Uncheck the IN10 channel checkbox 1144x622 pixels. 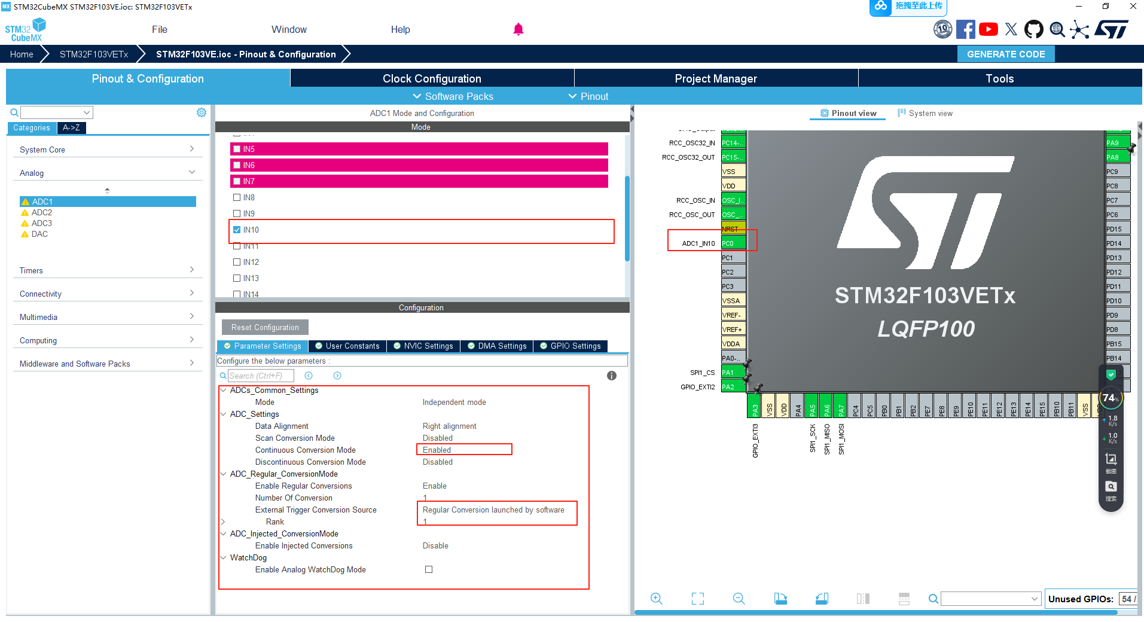tap(237, 230)
